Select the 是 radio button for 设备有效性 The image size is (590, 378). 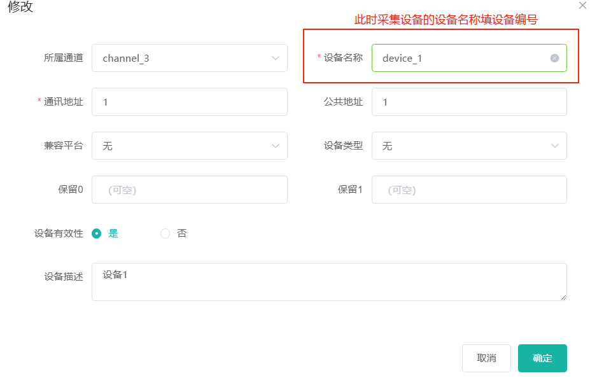click(97, 234)
